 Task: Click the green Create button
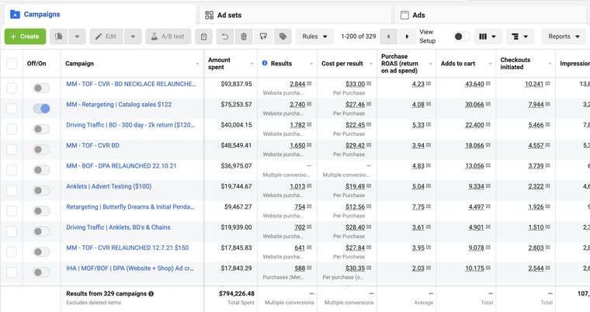coord(25,36)
